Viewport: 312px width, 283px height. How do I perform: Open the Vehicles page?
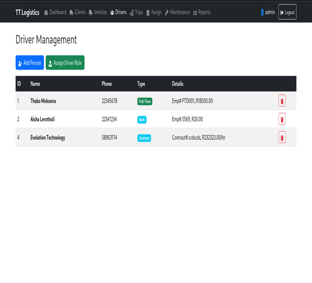coord(98,12)
